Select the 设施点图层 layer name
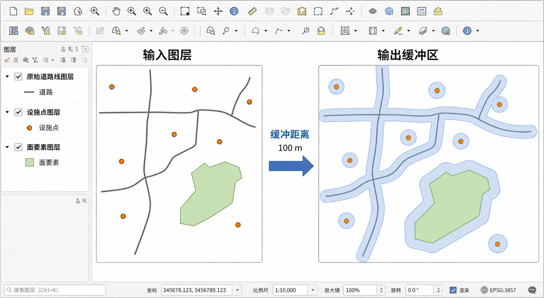Viewport: 544px width, 298px height. [x=43, y=112]
